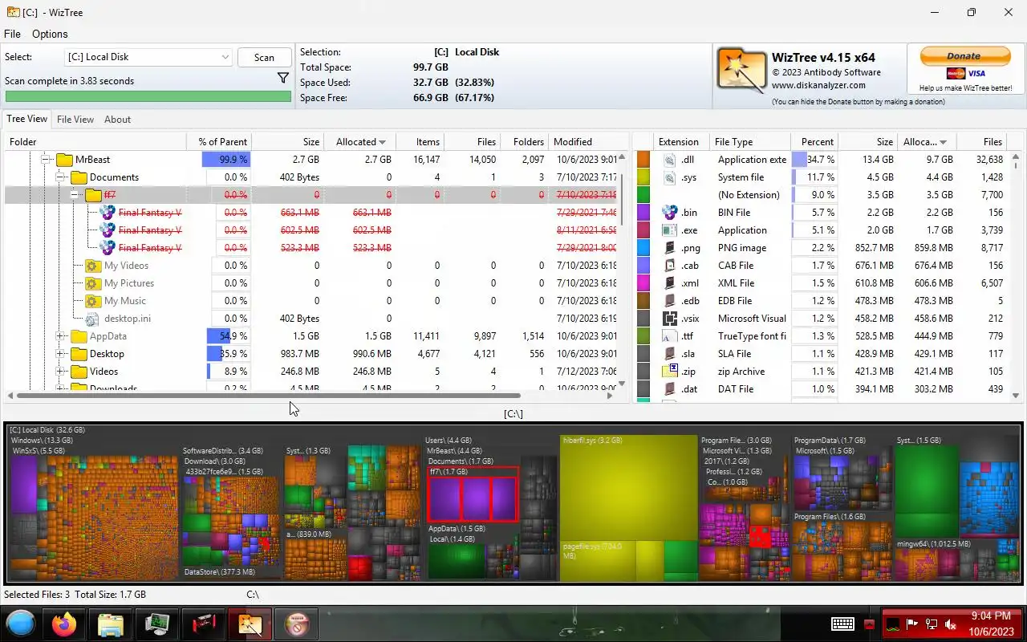
Task: Click the ff7 red-outlined treemap block
Action: click(x=473, y=494)
